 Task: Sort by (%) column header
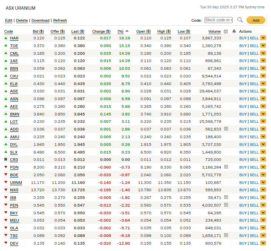120,31
